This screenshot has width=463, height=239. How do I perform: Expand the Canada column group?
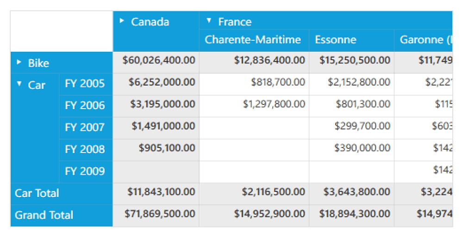tap(122, 21)
